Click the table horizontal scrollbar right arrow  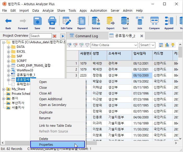(176, 143)
